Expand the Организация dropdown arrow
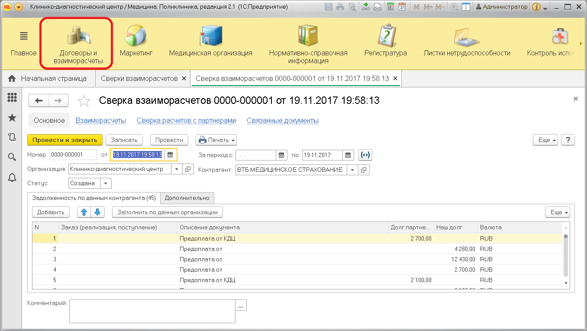The height and width of the screenshot is (331, 587). (x=176, y=170)
